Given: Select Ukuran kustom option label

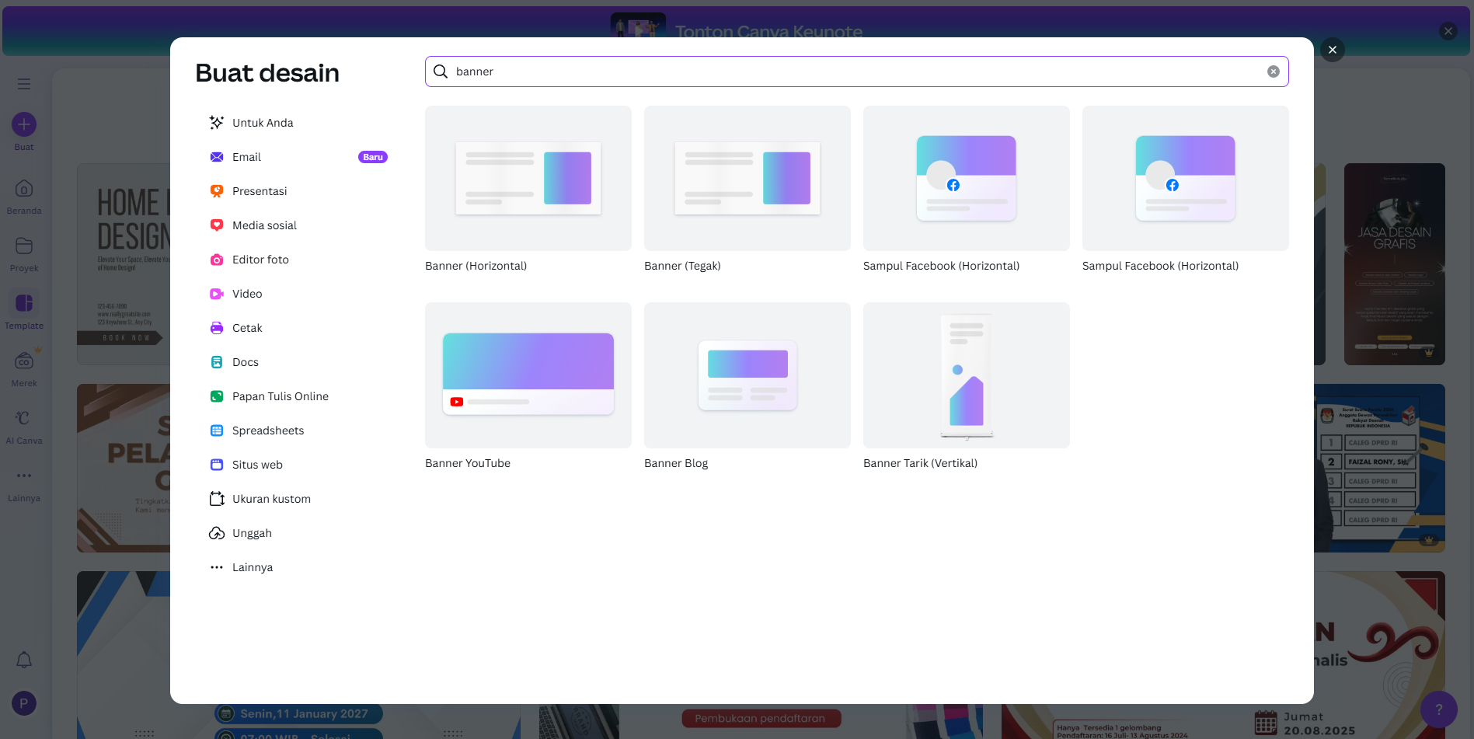Looking at the screenshot, I should click(271, 499).
